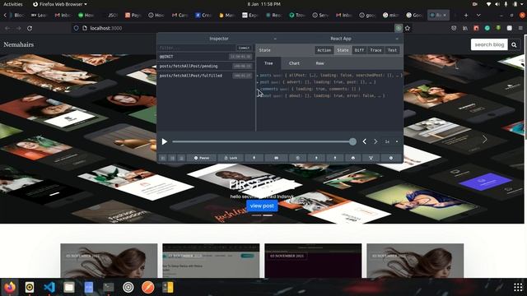Open a new browser tab
Screen dimensions: 527x296
click(x=466, y=15)
